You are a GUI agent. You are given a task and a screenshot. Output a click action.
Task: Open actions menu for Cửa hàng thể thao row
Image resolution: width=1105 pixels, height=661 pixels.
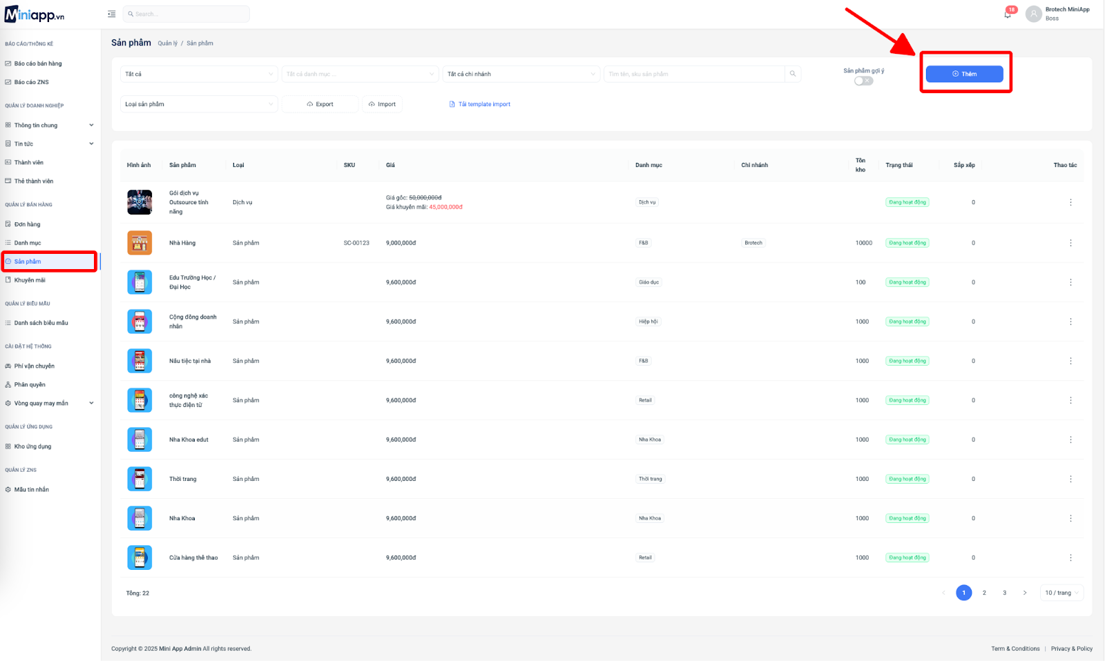[x=1070, y=558]
